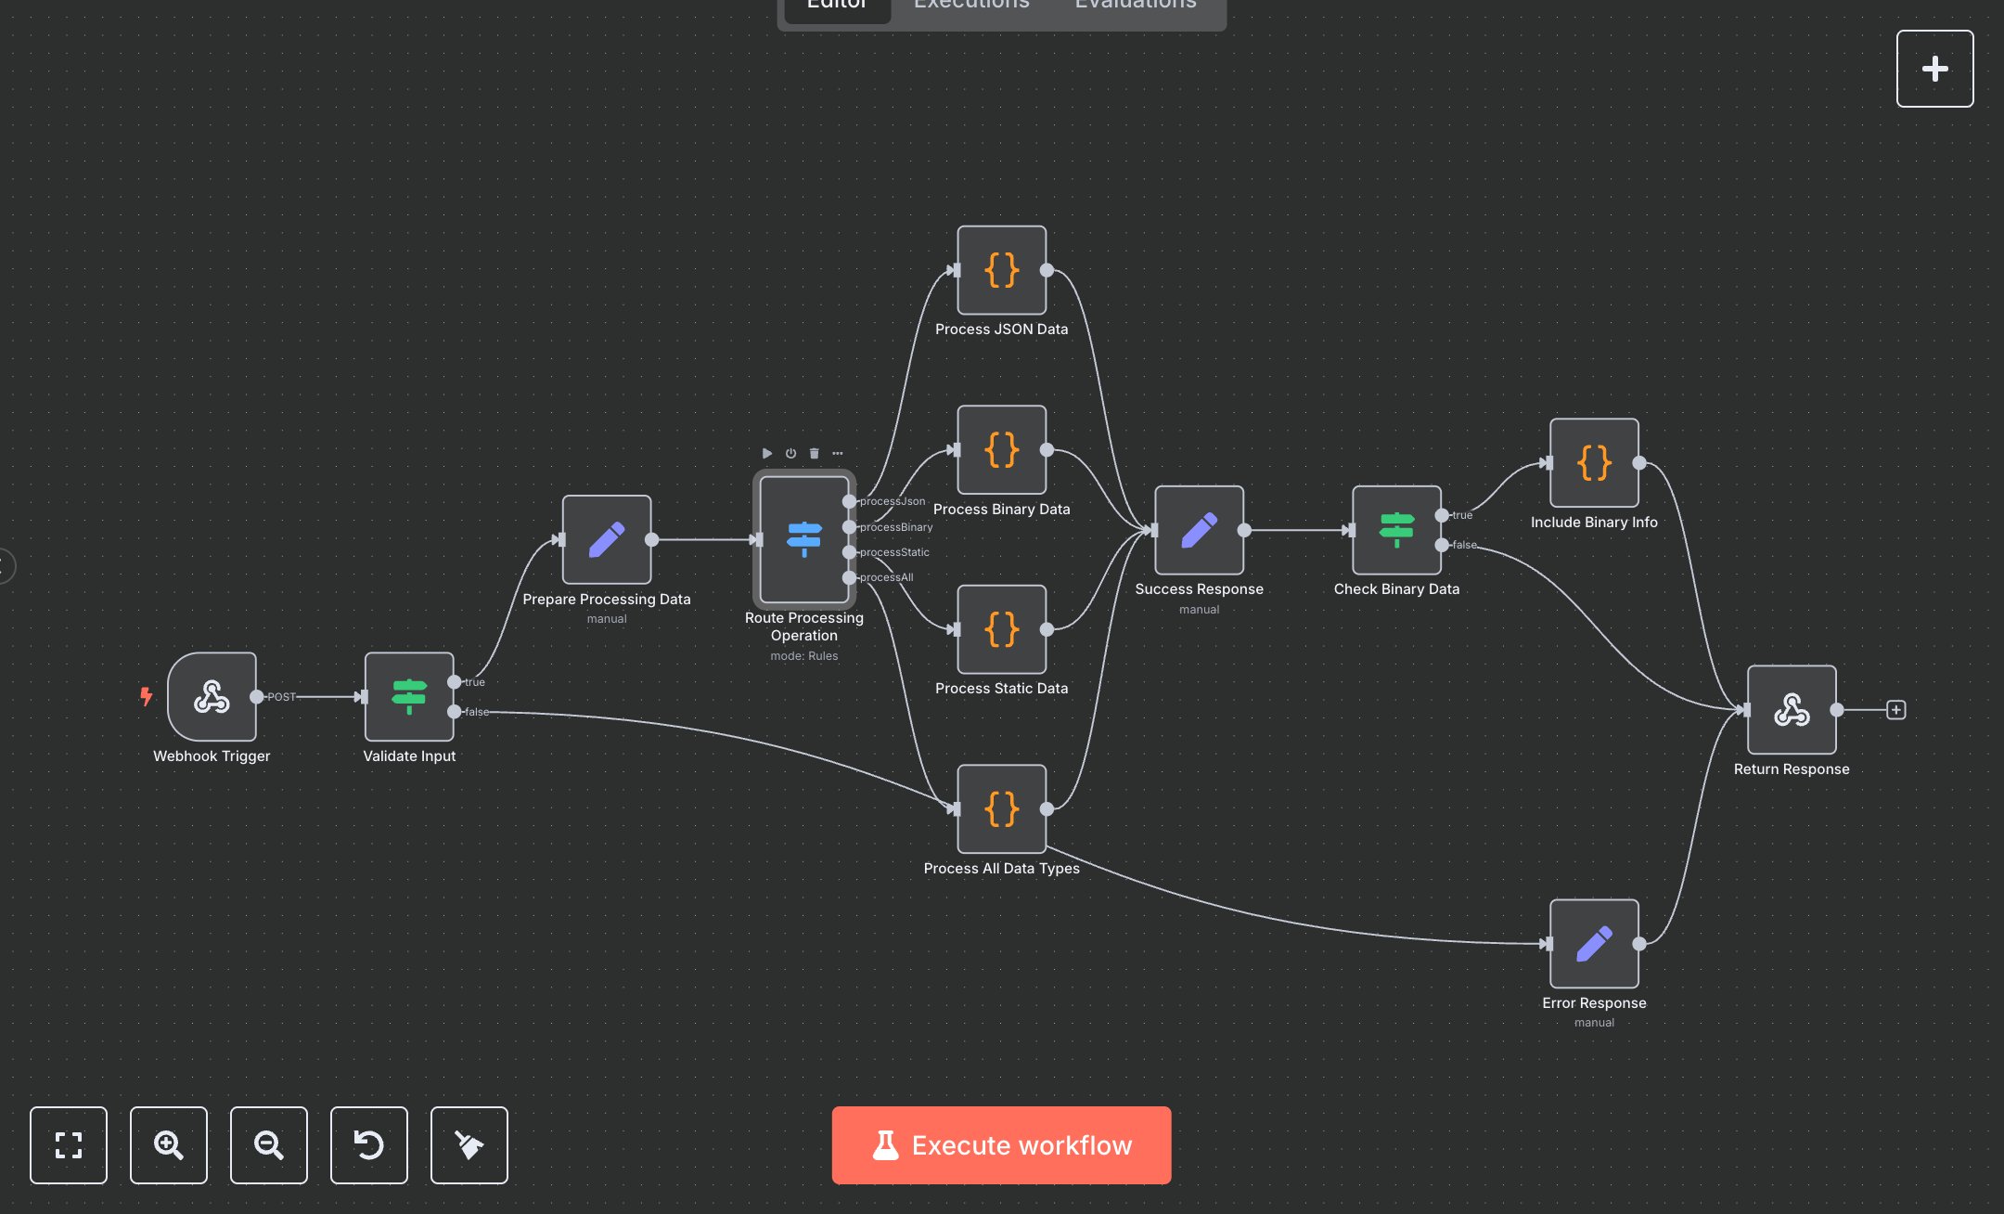2004x1214 pixels.
Task: Disable Route Processing Operation using the power icon
Action: coord(790,454)
